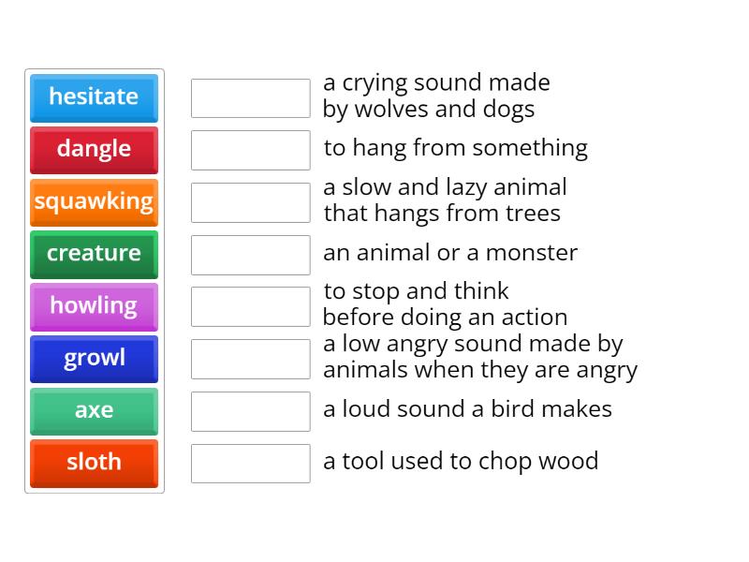Click the word tile list panel
The width and height of the screenshot is (749, 562).
pyautogui.click(x=94, y=281)
